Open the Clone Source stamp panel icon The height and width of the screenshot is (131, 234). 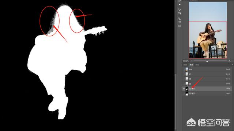tap(180, 19)
